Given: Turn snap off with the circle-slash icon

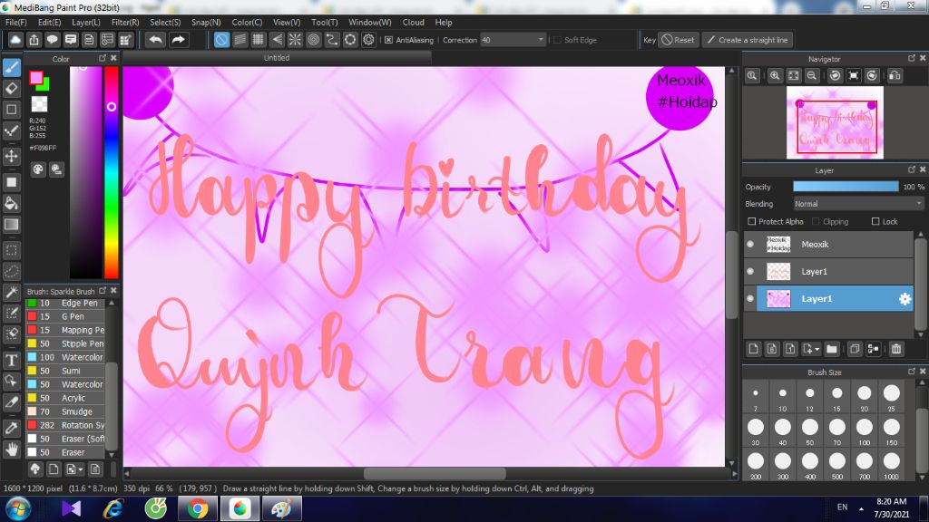Looking at the screenshot, I should [x=221, y=40].
